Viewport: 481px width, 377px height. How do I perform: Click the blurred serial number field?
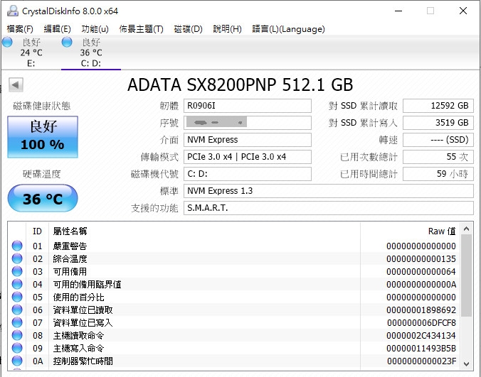248,123
